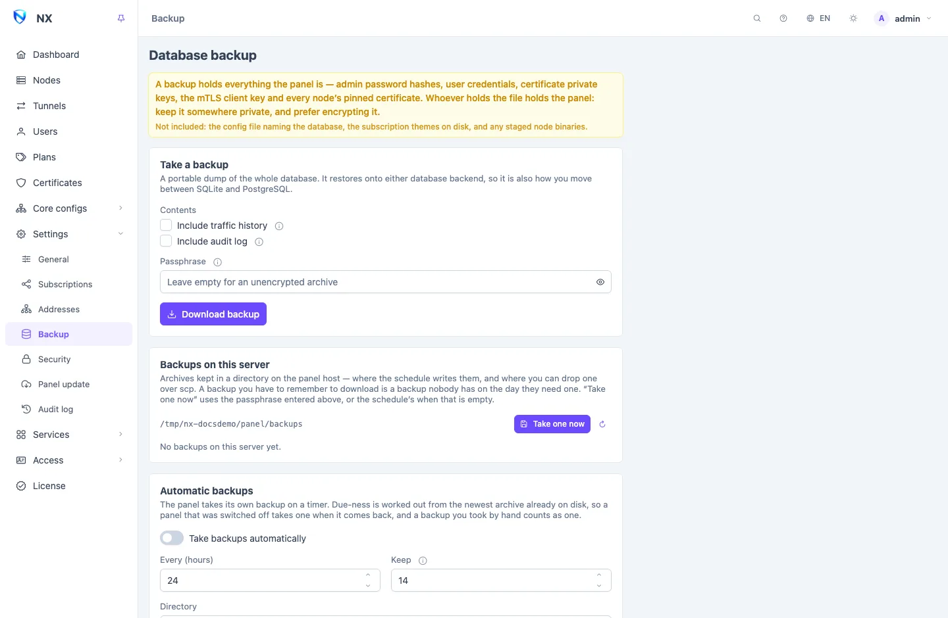
Task: Expand the Core configs menu
Action: click(x=68, y=208)
